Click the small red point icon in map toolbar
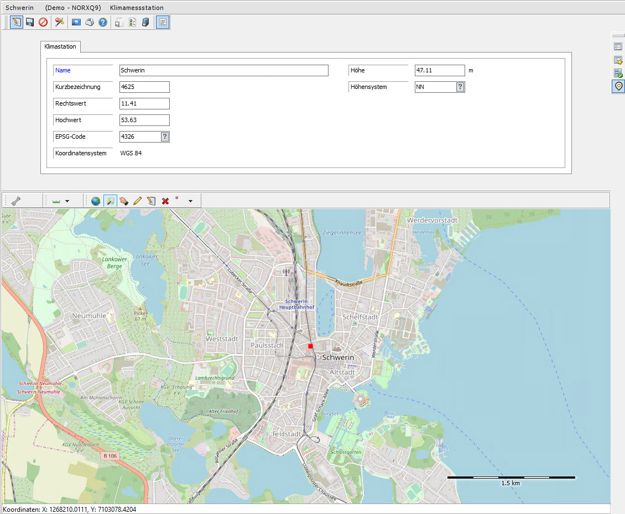625x514 pixels. point(176,198)
